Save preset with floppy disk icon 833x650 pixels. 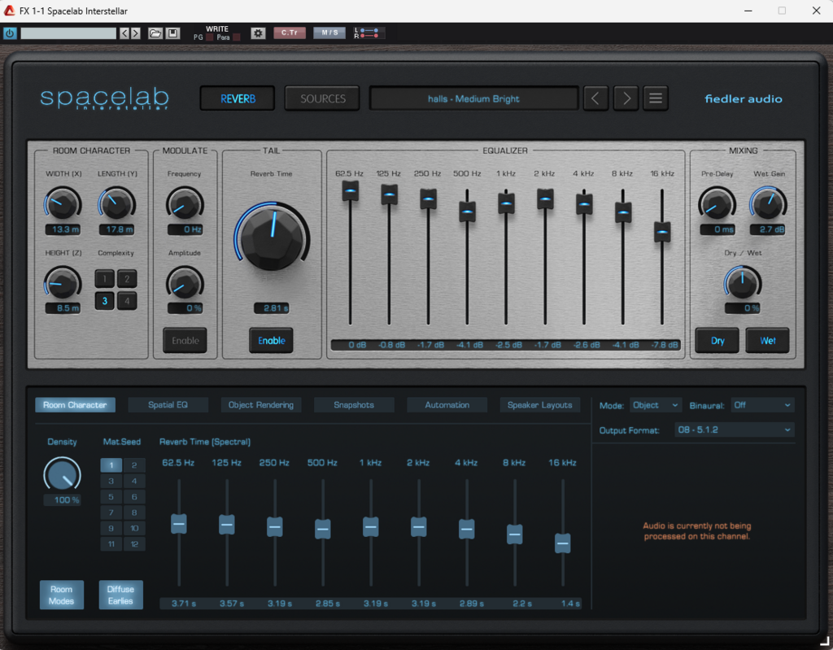[172, 33]
